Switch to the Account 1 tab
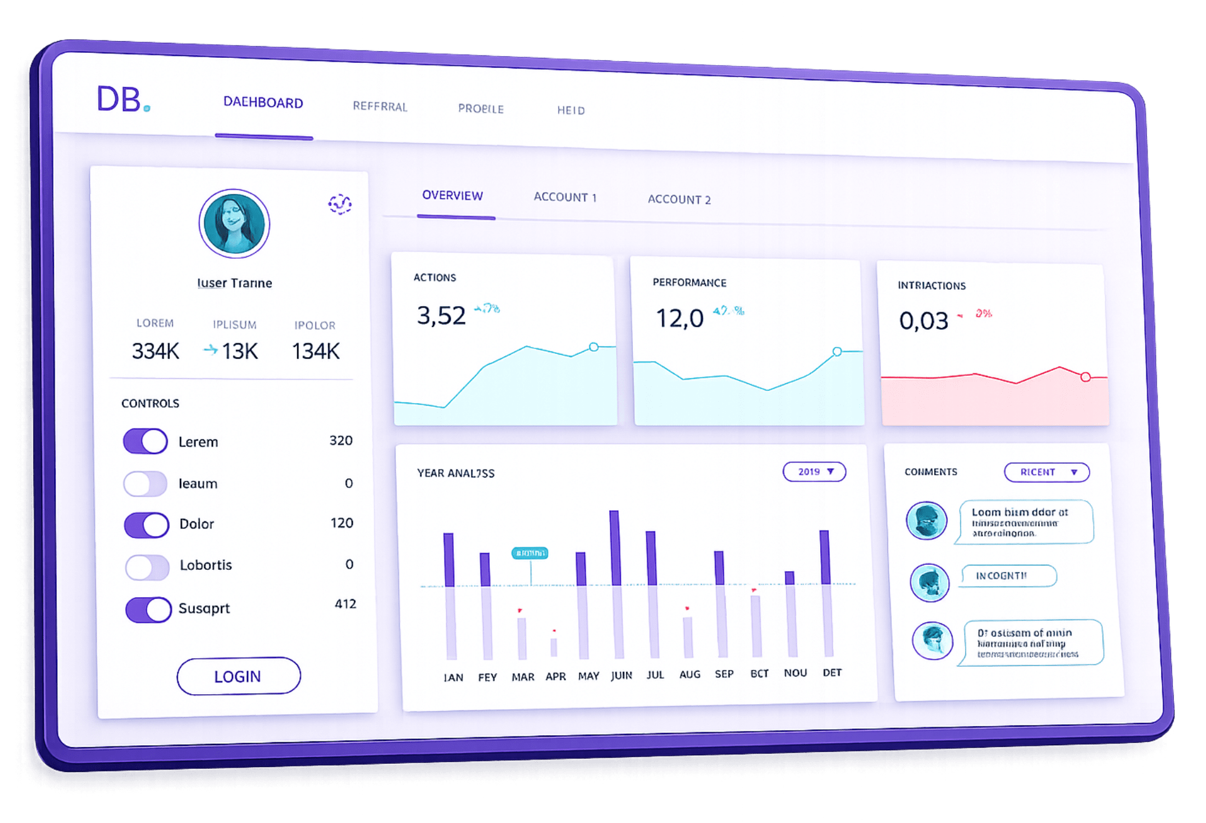The height and width of the screenshot is (823, 1206). (565, 197)
